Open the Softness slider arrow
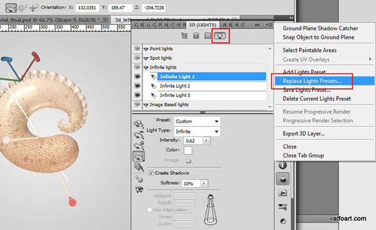Viewport: 376px width, 230px height. (204, 184)
